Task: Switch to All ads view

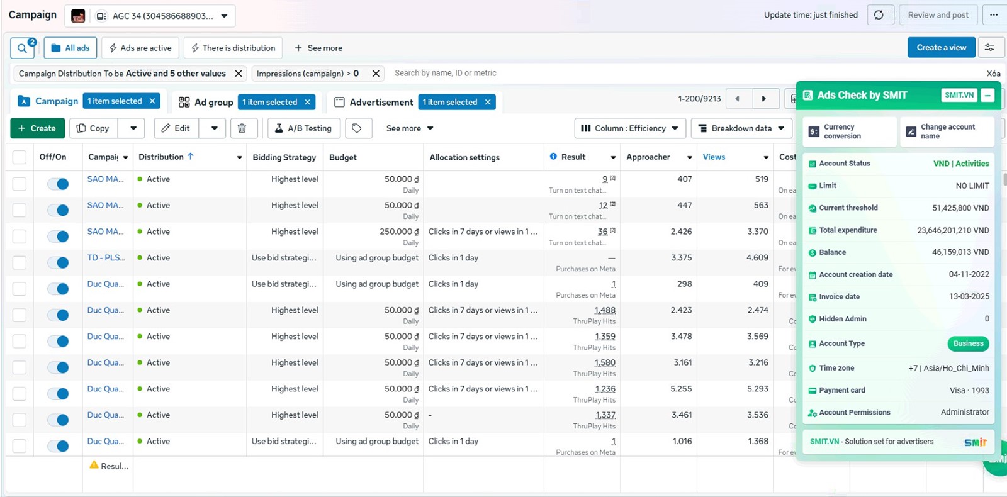Action: coord(70,48)
